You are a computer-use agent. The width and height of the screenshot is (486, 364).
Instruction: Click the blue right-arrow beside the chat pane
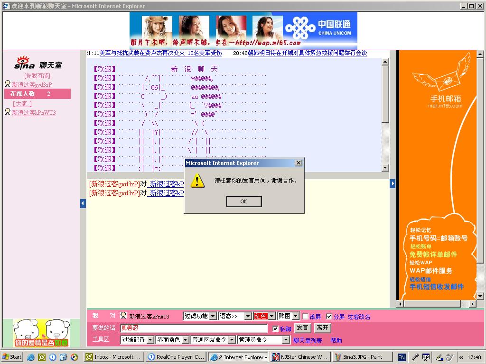point(393,183)
